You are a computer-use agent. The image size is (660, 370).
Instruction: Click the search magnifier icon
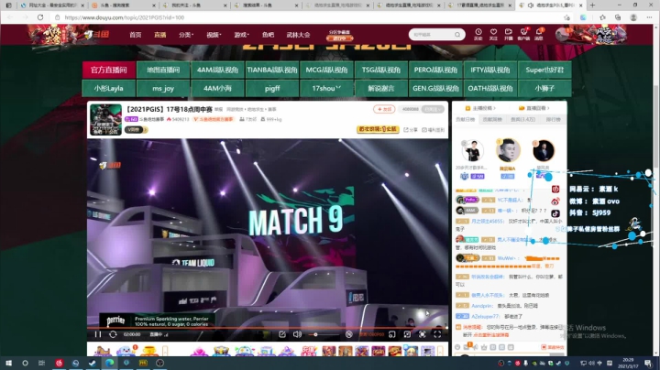457,35
